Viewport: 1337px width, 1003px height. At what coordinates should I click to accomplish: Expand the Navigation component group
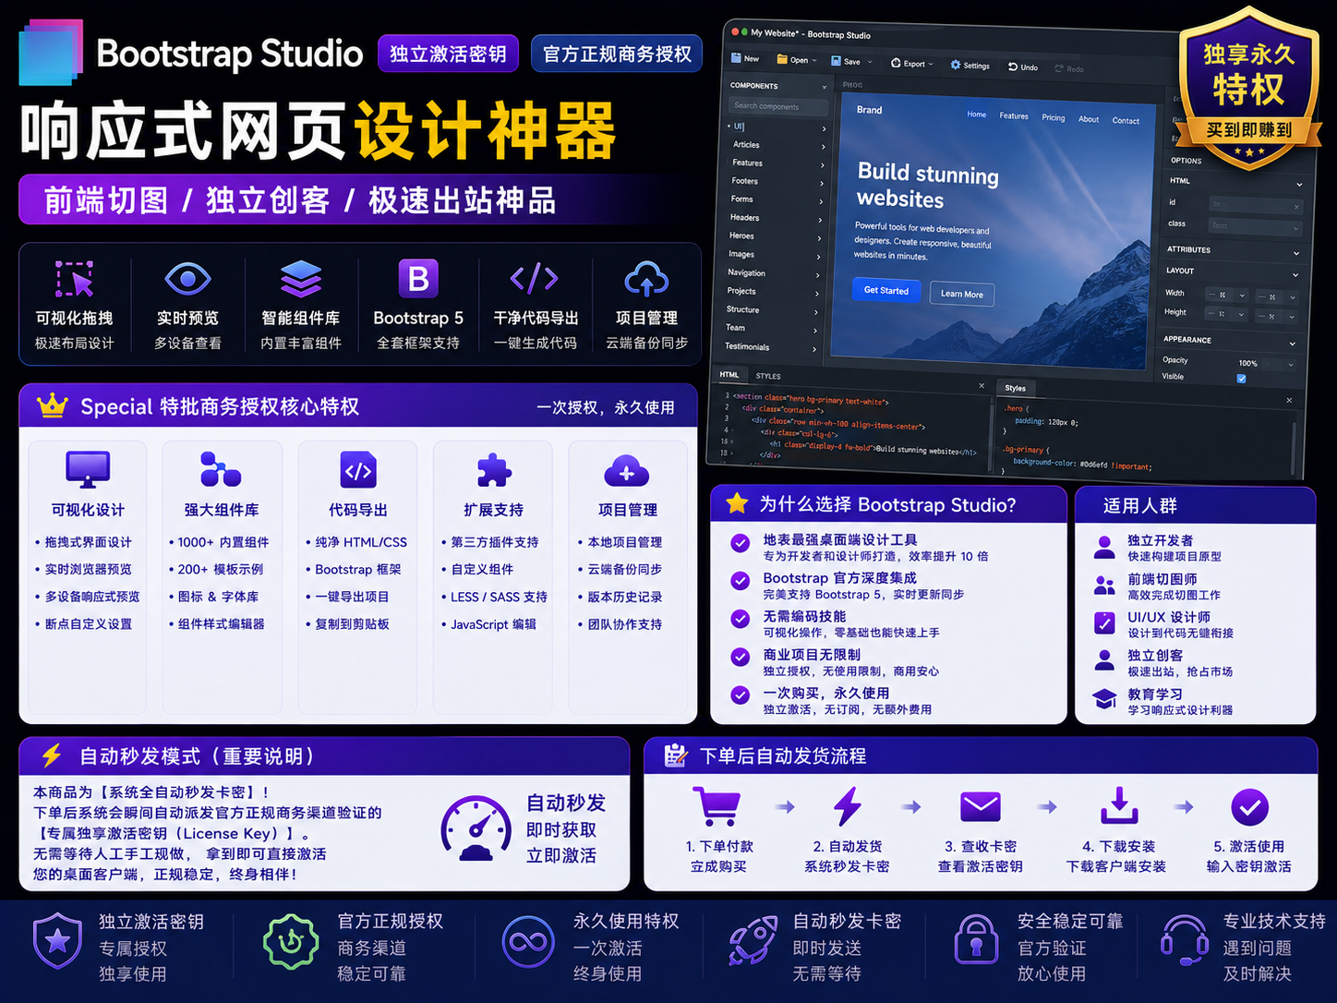[817, 274]
